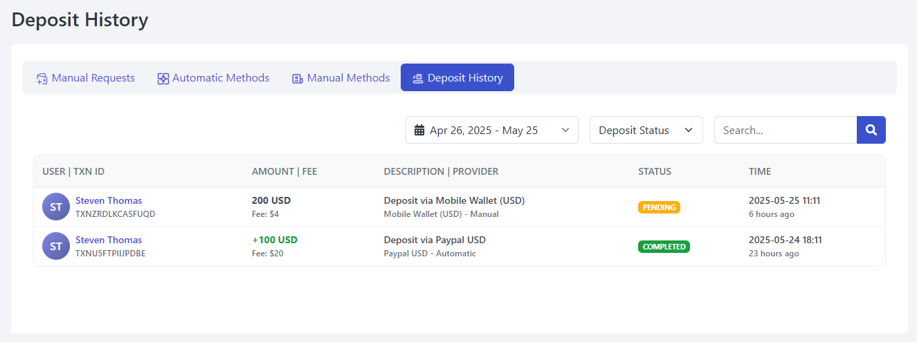This screenshot has width=917, height=342.
Task: Click the Deposit History tab icon
Action: [417, 79]
